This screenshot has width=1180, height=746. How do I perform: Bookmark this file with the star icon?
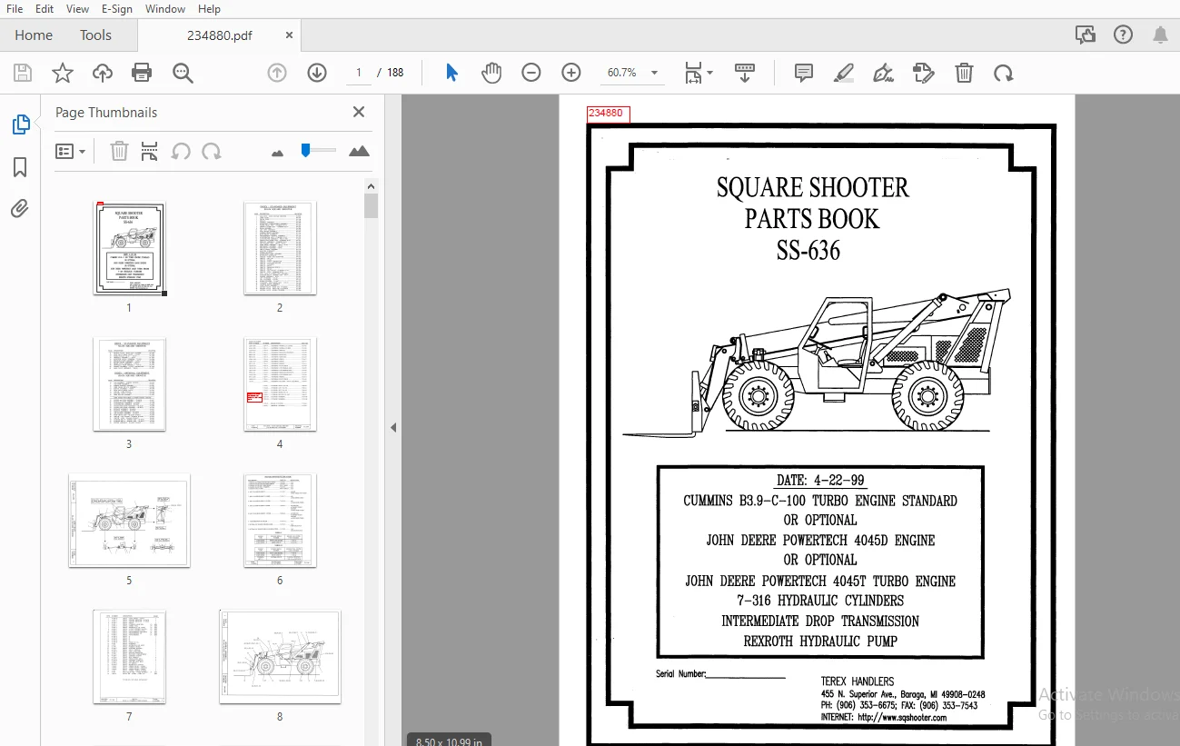pos(63,73)
